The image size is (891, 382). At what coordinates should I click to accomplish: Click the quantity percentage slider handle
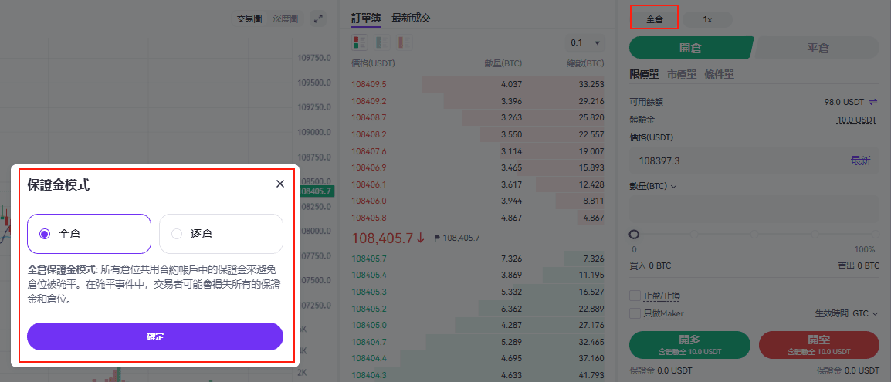click(634, 234)
